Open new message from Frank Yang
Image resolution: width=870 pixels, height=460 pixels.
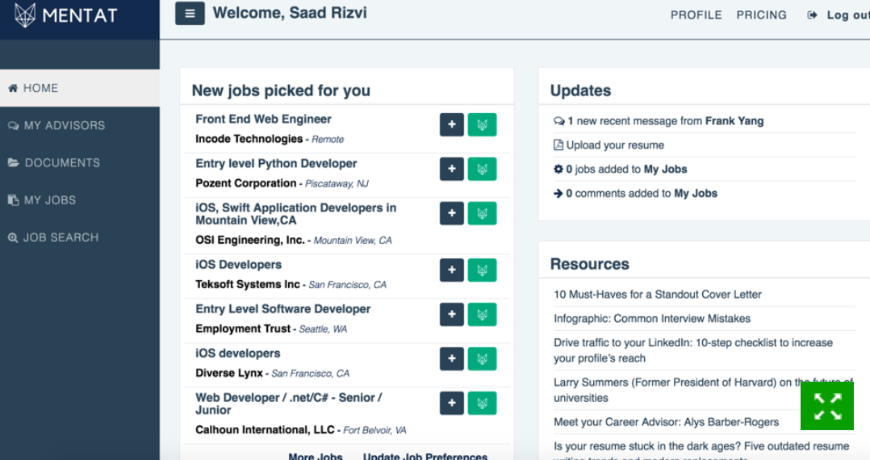point(665,121)
